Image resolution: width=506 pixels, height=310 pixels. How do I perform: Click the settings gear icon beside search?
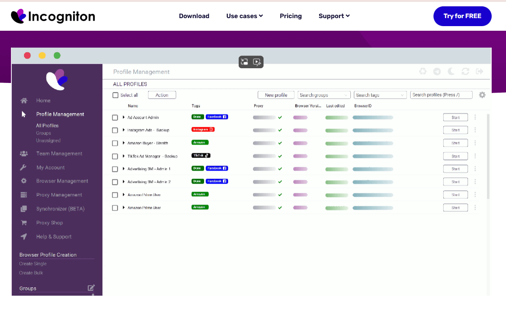click(482, 95)
